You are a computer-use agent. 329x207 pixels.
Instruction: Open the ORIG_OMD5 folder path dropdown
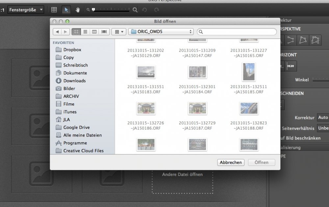(x=161, y=32)
